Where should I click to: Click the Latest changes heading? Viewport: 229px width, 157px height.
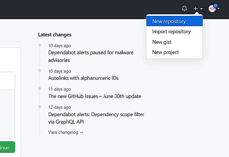click(55, 35)
